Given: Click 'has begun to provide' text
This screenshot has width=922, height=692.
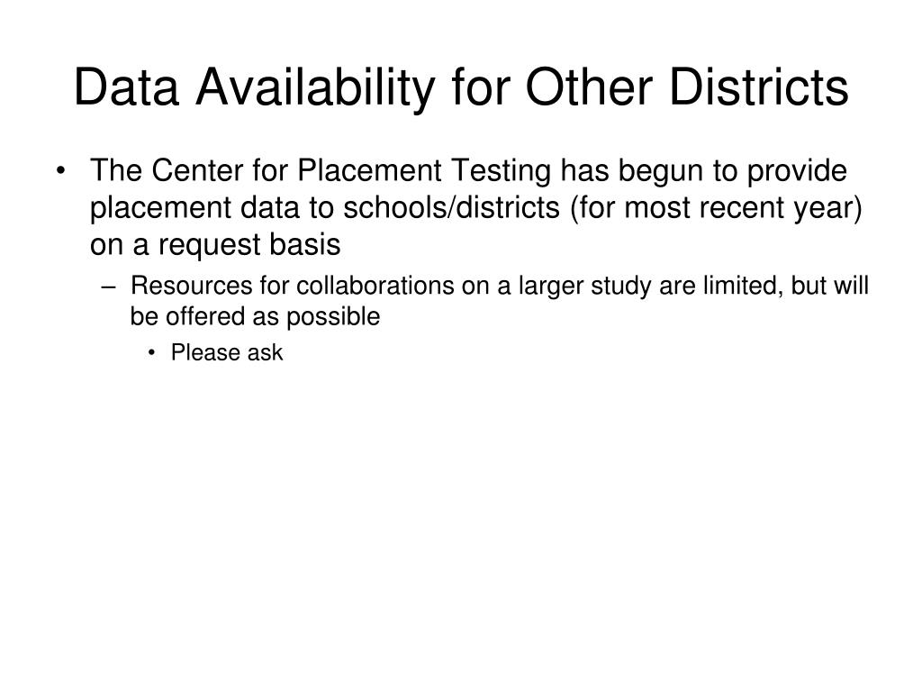Looking at the screenshot, I should [x=703, y=171].
